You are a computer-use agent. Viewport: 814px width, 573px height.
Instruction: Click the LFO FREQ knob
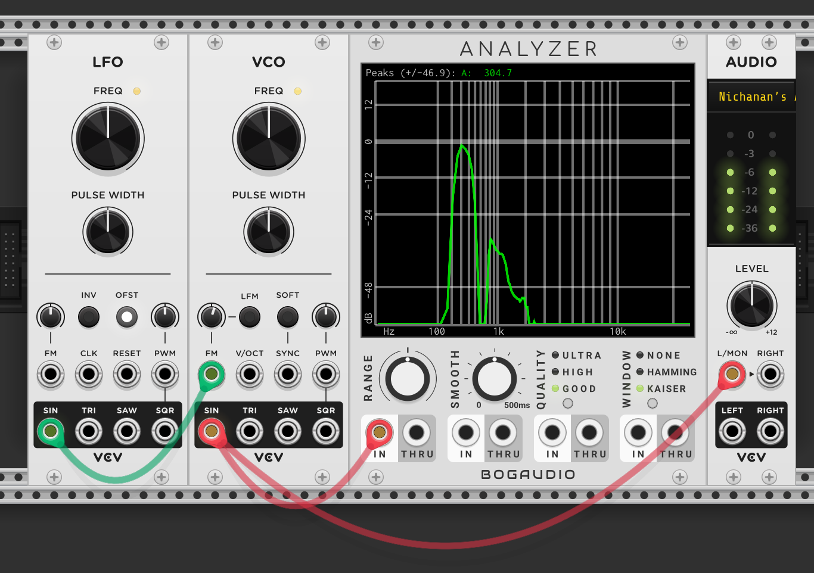coord(108,138)
